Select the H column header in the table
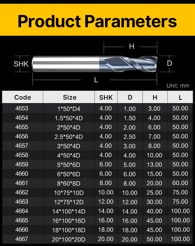The height and width of the screenshot is (246, 195). tap(155, 97)
